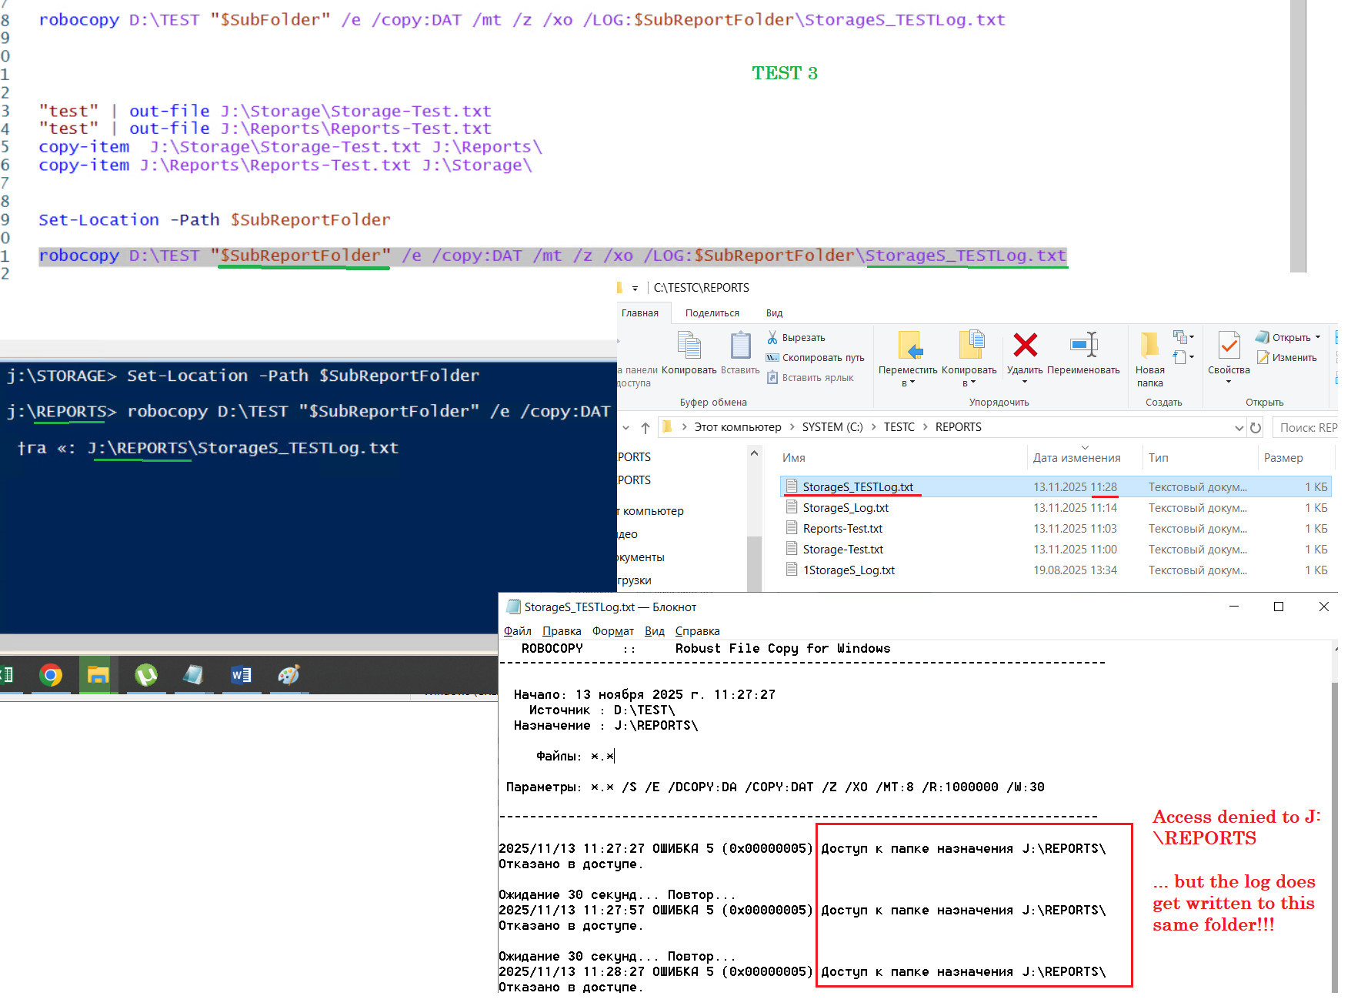Maximize the Notepad window

coord(1279,607)
